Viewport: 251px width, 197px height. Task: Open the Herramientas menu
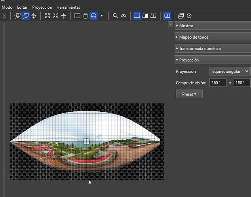(x=68, y=7)
